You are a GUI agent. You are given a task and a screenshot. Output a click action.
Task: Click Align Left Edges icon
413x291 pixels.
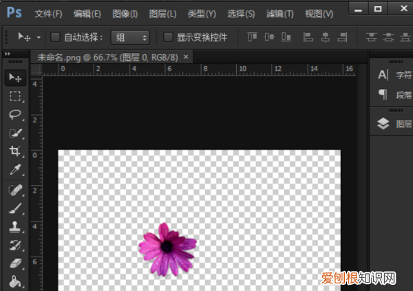308,37
